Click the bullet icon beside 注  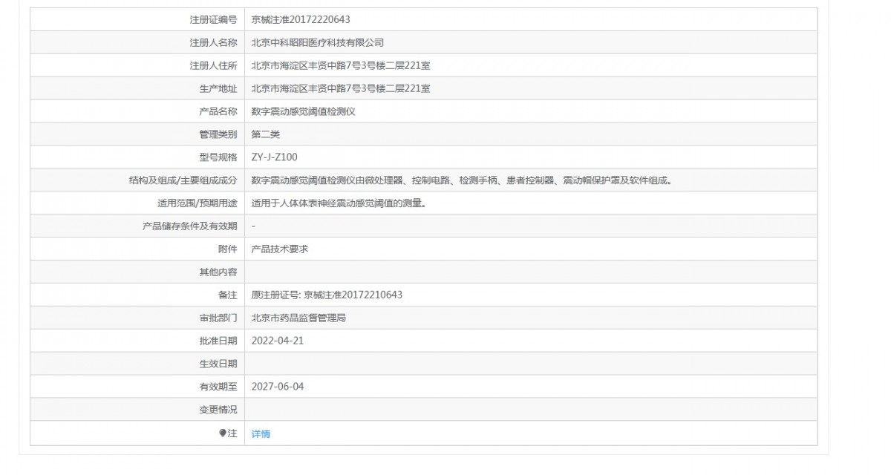[x=222, y=433]
